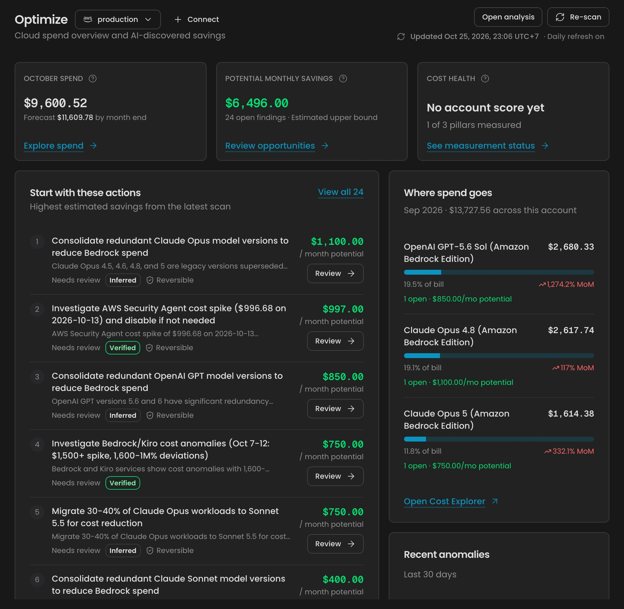Click Claude Opus 4.8 spend progress bar

pyautogui.click(x=498, y=356)
